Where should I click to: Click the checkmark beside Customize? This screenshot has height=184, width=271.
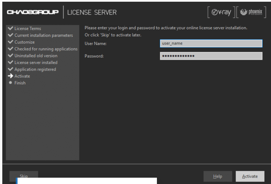[11, 42]
